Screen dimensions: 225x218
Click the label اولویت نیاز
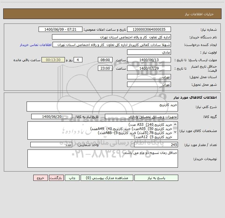coord(209,52)
